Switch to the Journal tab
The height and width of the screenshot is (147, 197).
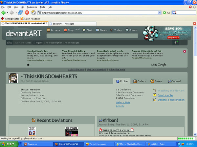coord(175,81)
